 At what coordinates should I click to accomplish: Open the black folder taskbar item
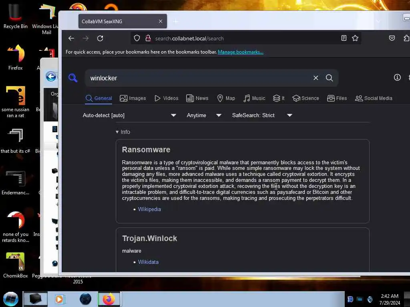pos(35,299)
